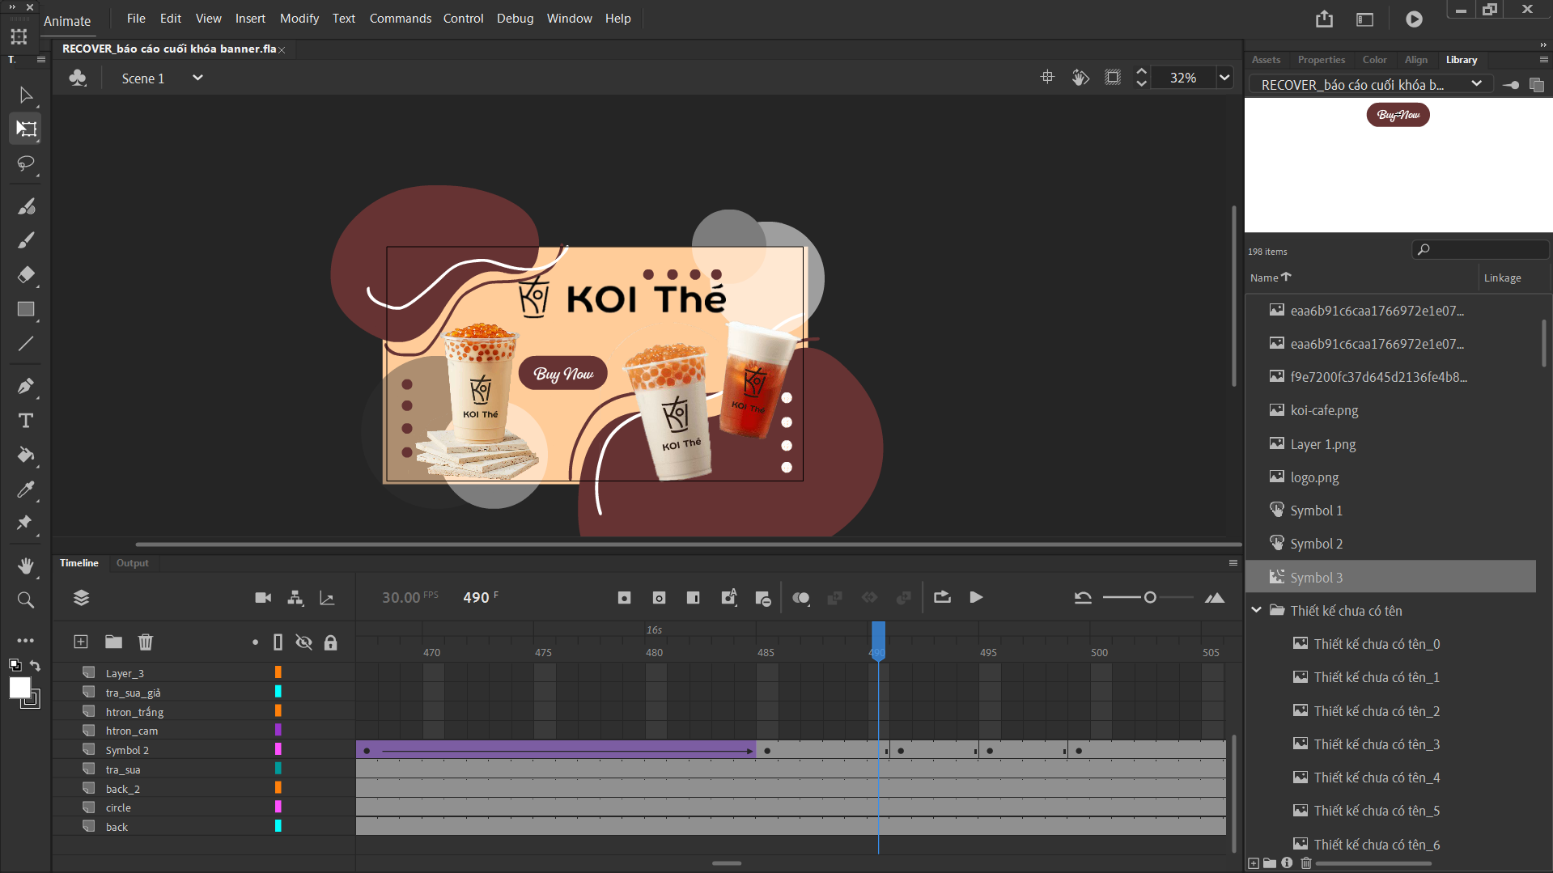The width and height of the screenshot is (1553, 873).
Task: Insert a blank keyframe from timeline toolbar
Action: click(x=659, y=598)
